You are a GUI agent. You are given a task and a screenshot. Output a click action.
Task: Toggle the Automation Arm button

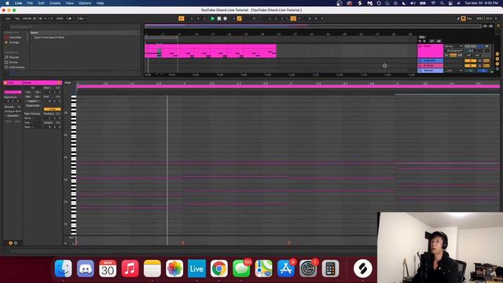click(239, 19)
